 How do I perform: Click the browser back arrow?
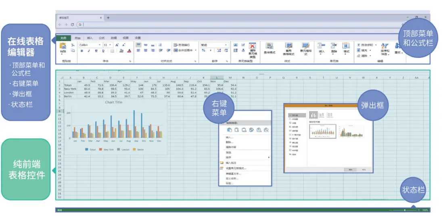60,25
